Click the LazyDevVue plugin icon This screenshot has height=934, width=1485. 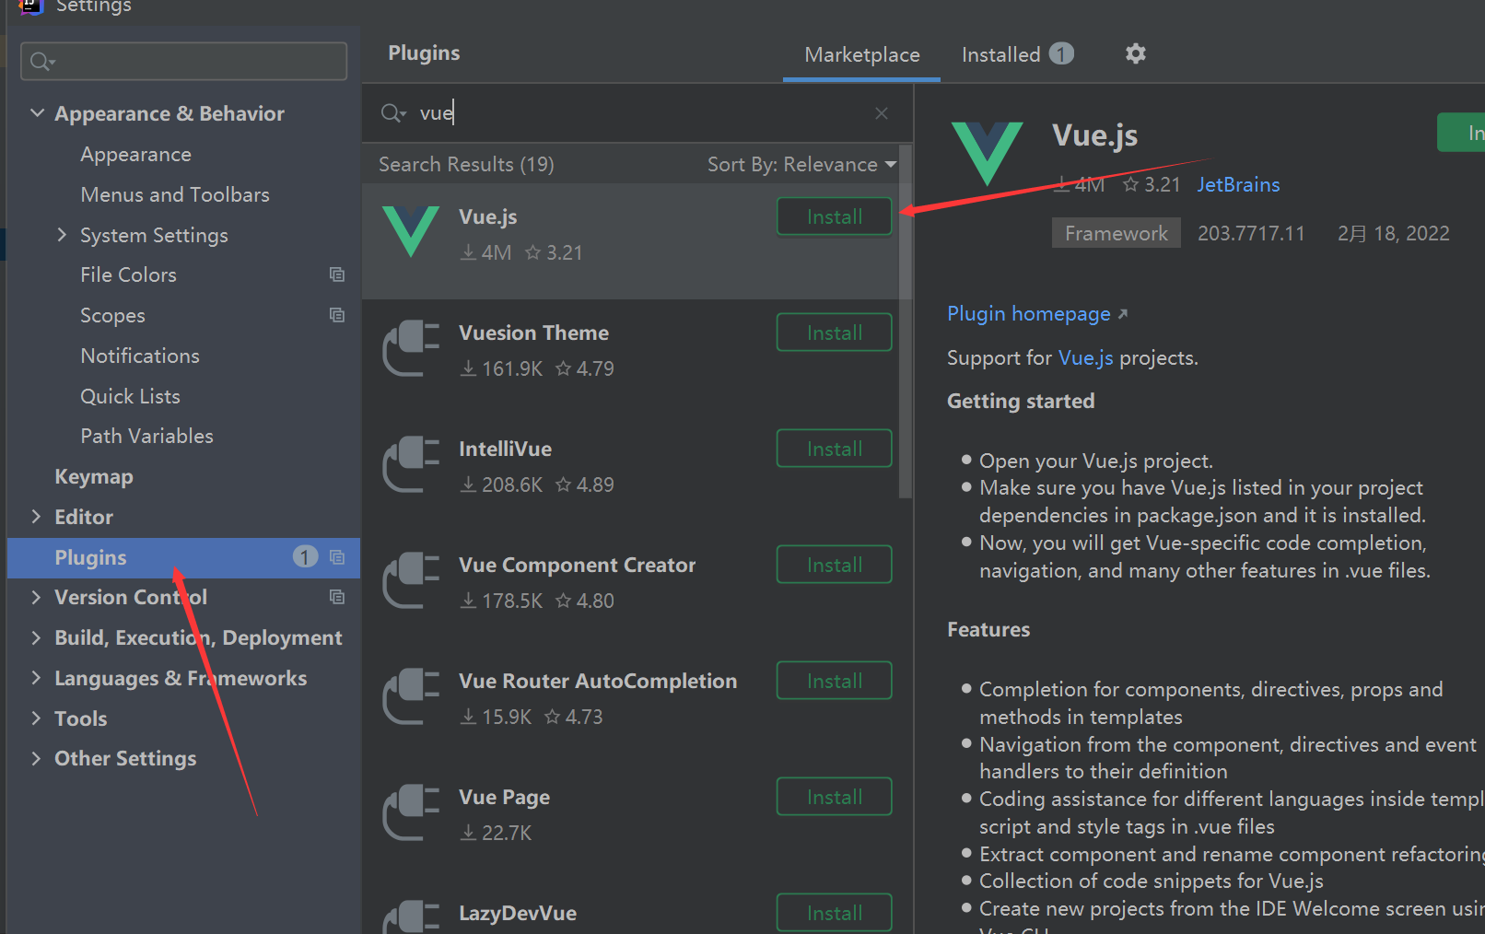(411, 917)
